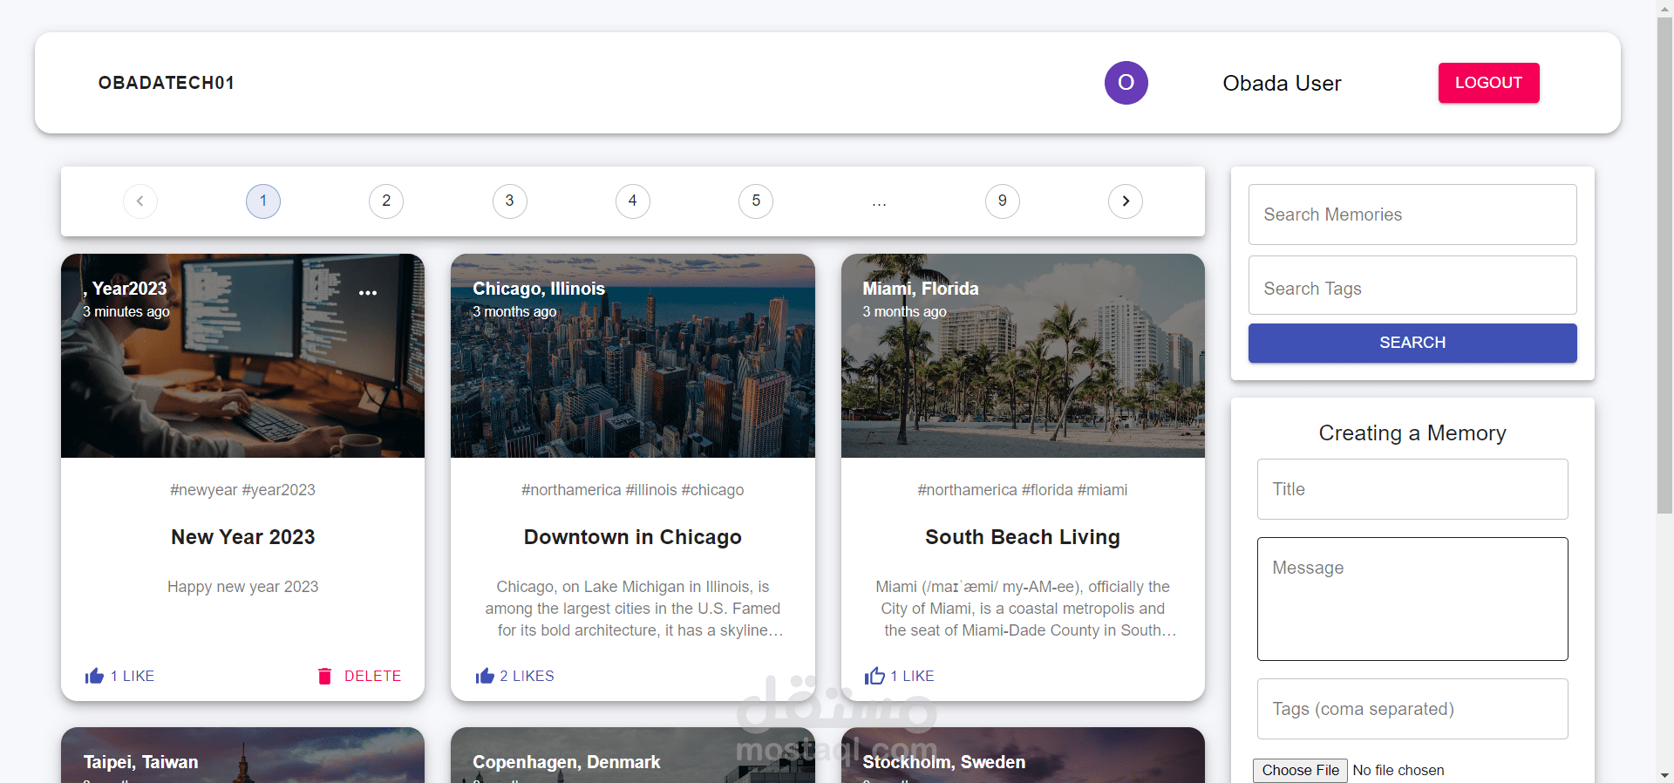This screenshot has height=783, width=1674.
Task: Click the Creating a Memory heading
Action: pyautogui.click(x=1412, y=433)
